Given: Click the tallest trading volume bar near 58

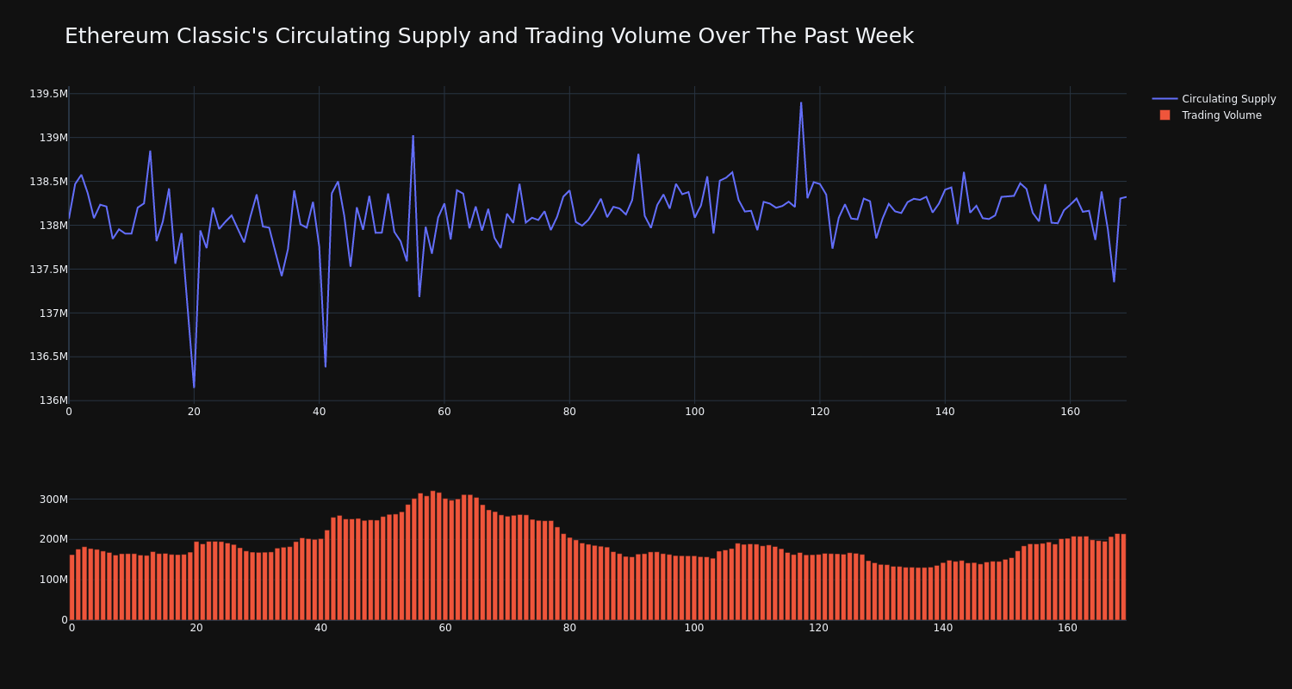Looking at the screenshot, I should (432, 556).
